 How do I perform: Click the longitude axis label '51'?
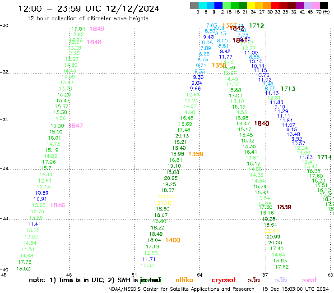(135, 275)
